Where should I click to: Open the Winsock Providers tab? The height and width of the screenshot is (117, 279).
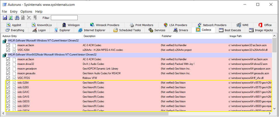105,25
